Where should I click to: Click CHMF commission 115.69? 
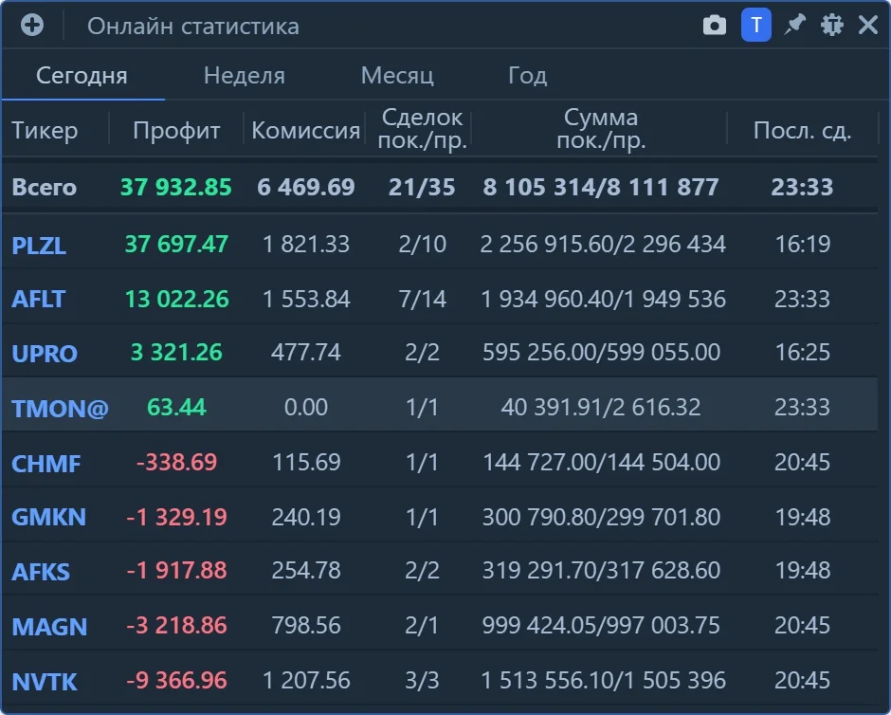[x=306, y=462]
